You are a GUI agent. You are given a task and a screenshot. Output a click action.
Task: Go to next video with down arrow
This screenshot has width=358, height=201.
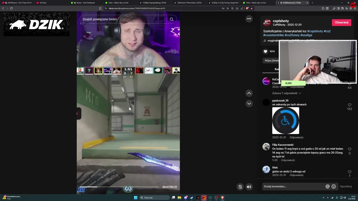coord(249,104)
